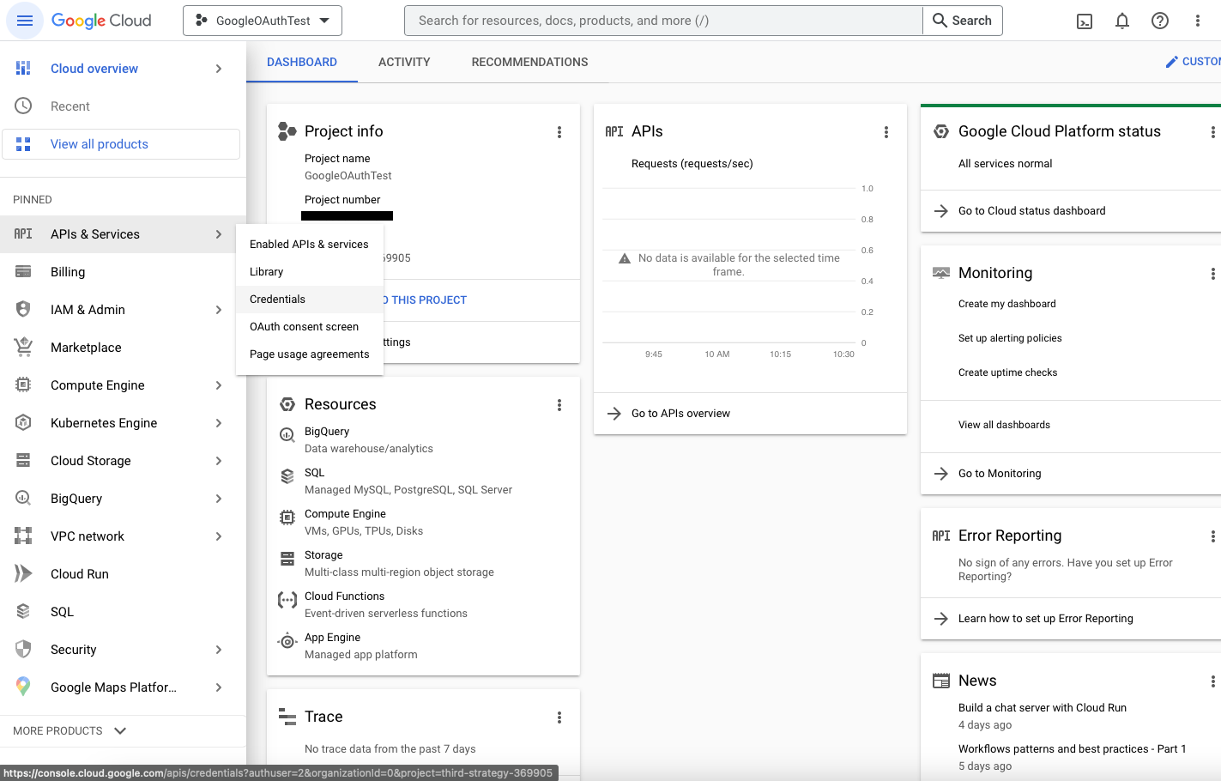
Task: Select the DASHBOARD tab
Action: (x=302, y=62)
